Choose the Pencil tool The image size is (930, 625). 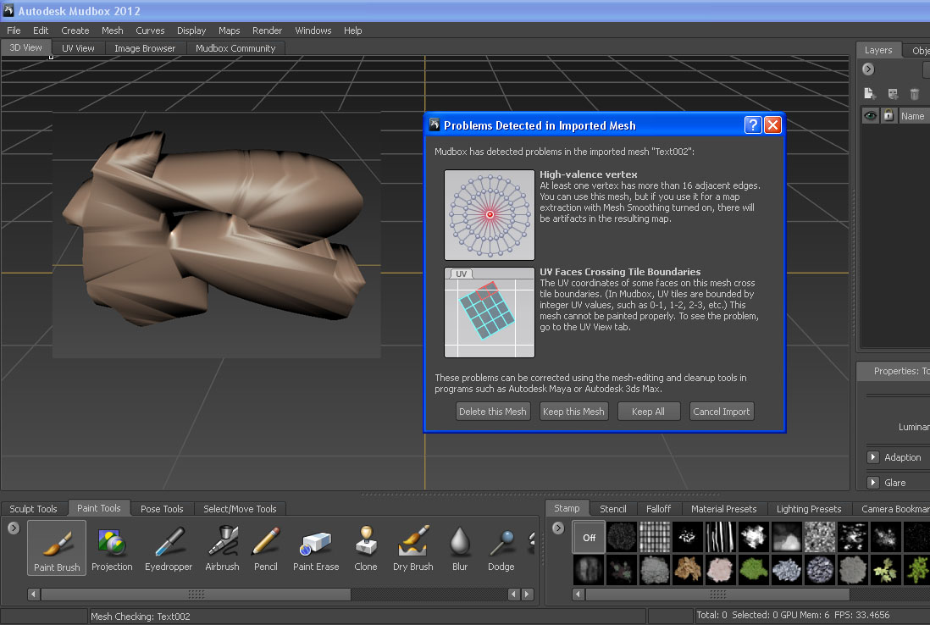click(266, 549)
